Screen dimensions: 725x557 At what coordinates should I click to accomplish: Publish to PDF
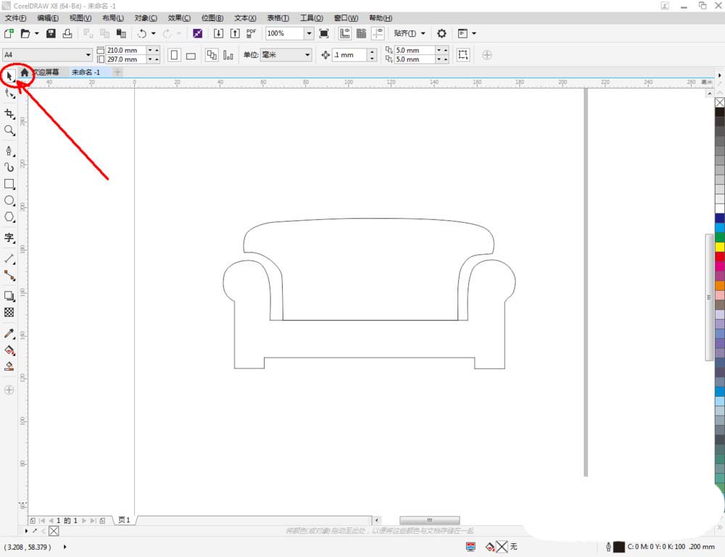click(x=251, y=33)
